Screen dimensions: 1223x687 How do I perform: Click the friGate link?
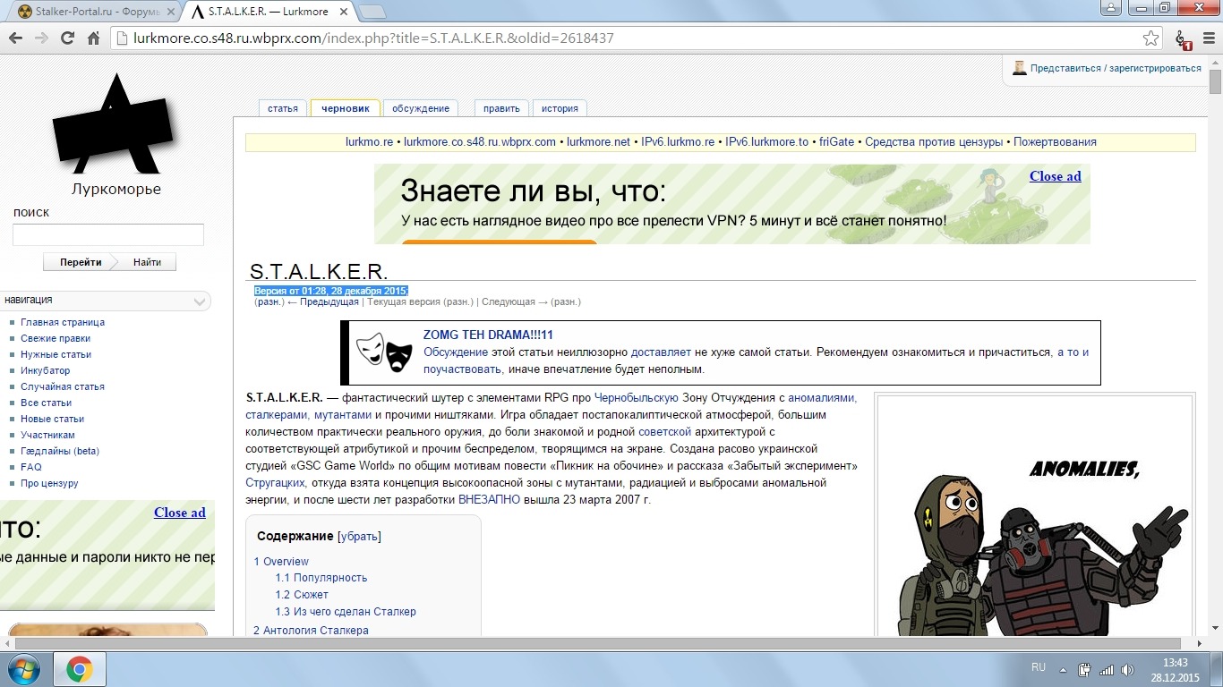coord(836,142)
